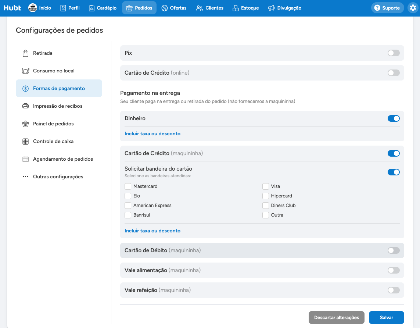This screenshot has width=420, height=328.
Task: Open the Formas de pagamento section
Action: point(59,88)
